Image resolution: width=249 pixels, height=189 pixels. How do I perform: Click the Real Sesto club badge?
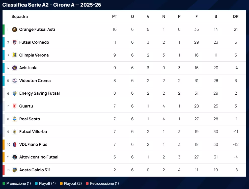point(15,119)
